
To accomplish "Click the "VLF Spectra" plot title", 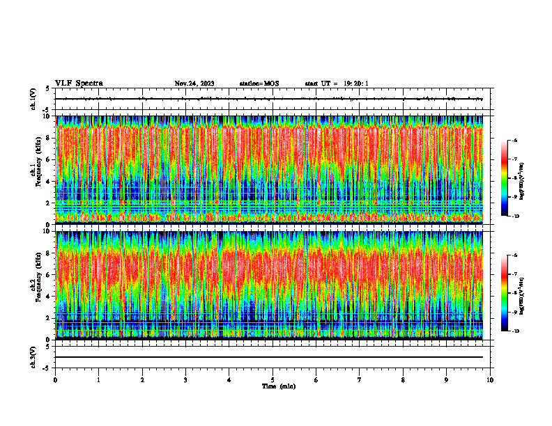I will (79, 84).
